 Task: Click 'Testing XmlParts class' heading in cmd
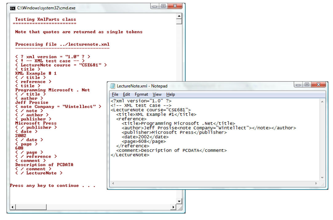[46, 19]
